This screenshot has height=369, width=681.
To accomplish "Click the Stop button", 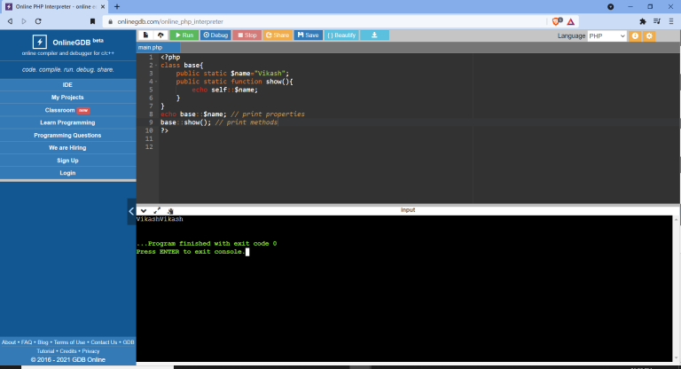I will [247, 35].
